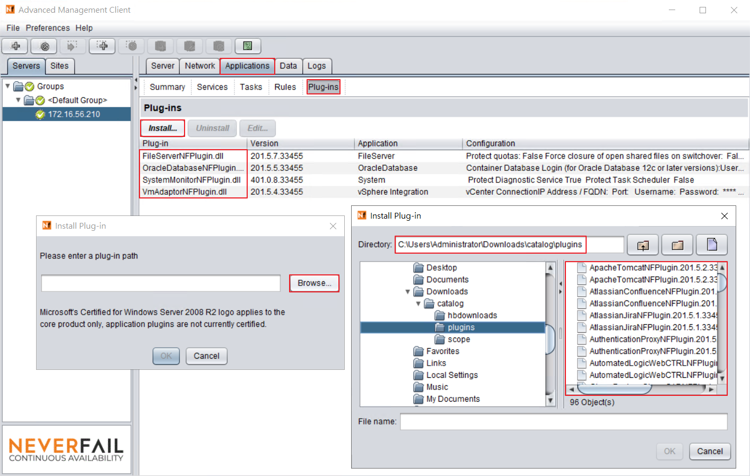The height and width of the screenshot is (476, 750).
Task: Click Cancel in the file chooser dialog
Action: (710, 452)
